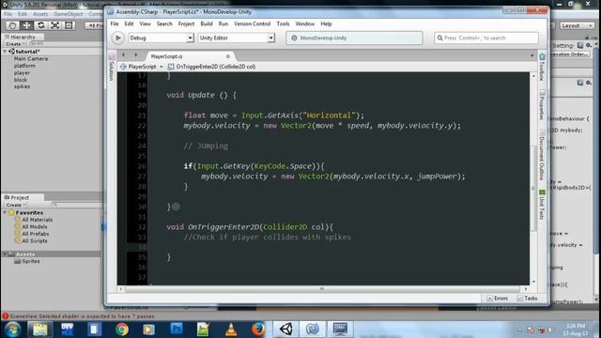The image size is (601, 338).
Task: Click the editor horizontal scrollbar
Action: [x=323, y=289]
